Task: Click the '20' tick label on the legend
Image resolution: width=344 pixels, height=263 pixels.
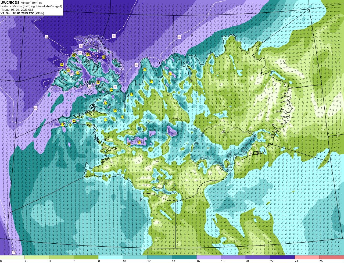Action: point(247,261)
